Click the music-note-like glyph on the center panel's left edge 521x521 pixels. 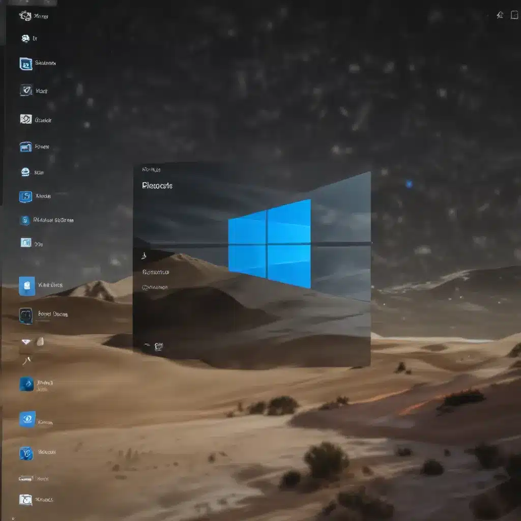tap(144, 255)
